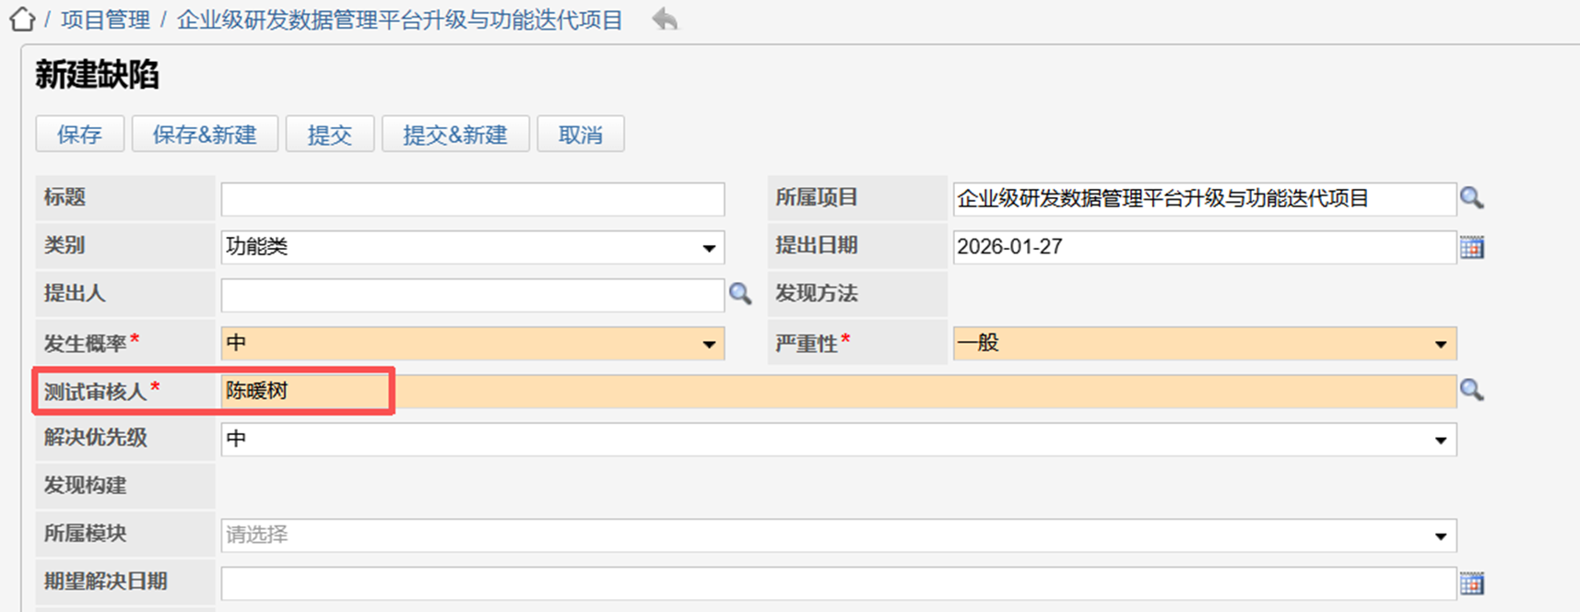This screenshot has width=1580, height=612.
Task: Open calendar picker for 期望解决日期
Action: [x=1471, y=583]
